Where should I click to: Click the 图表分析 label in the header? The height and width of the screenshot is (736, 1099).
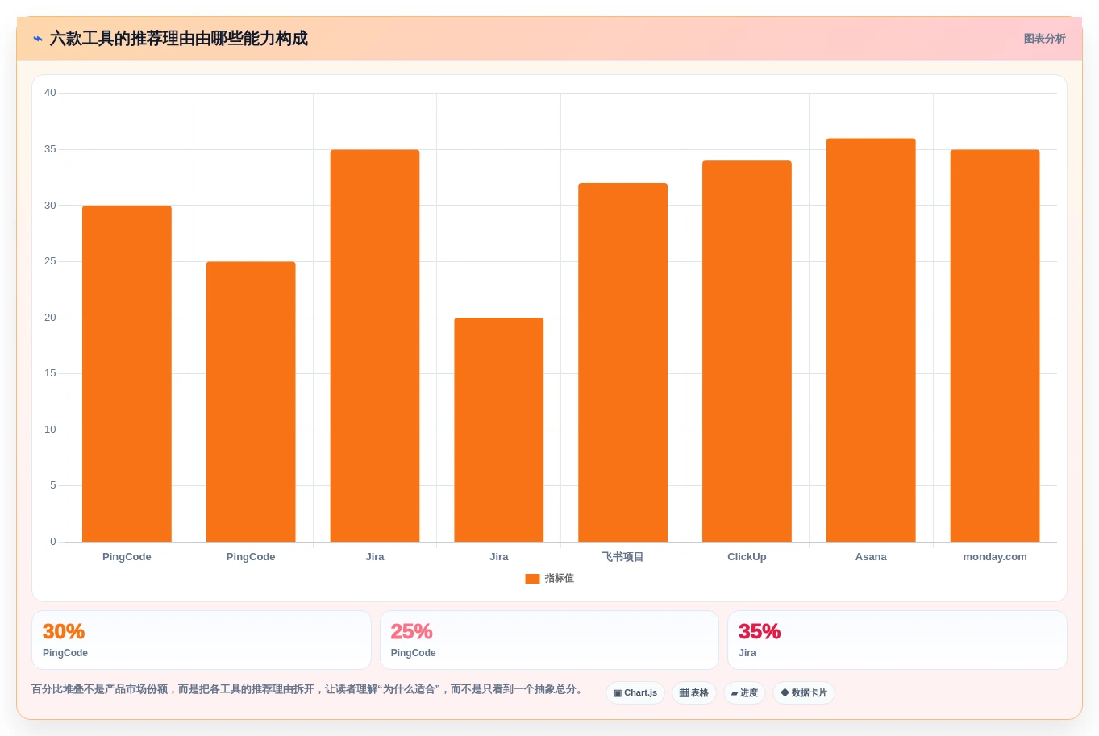pos(1044,39)
